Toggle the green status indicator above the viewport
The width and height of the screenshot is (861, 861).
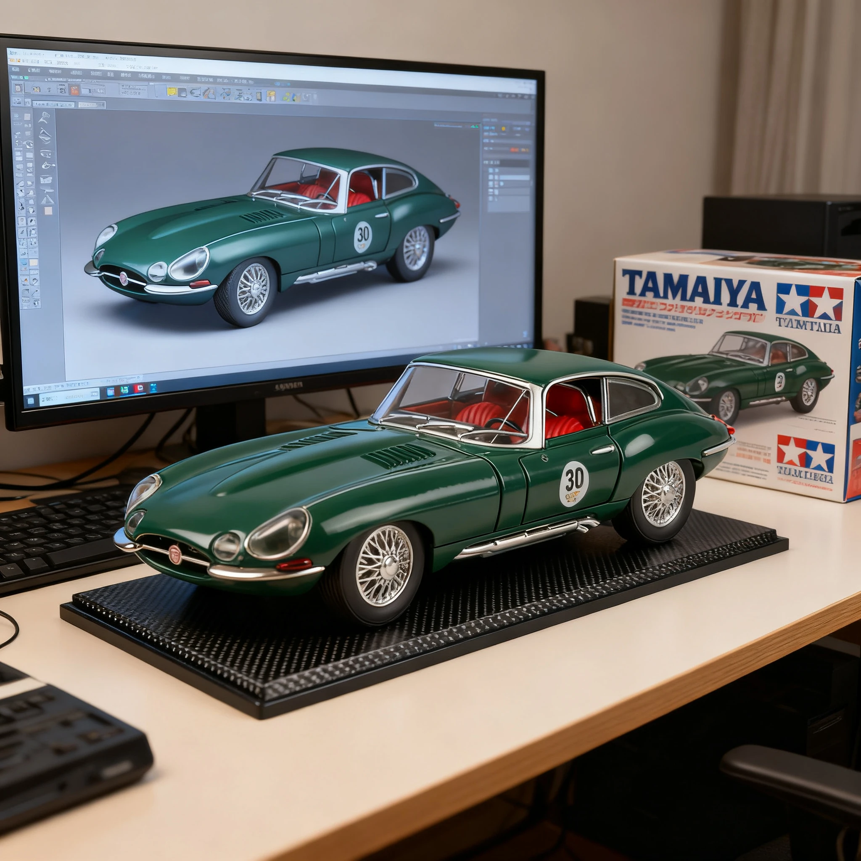[474, 126]
